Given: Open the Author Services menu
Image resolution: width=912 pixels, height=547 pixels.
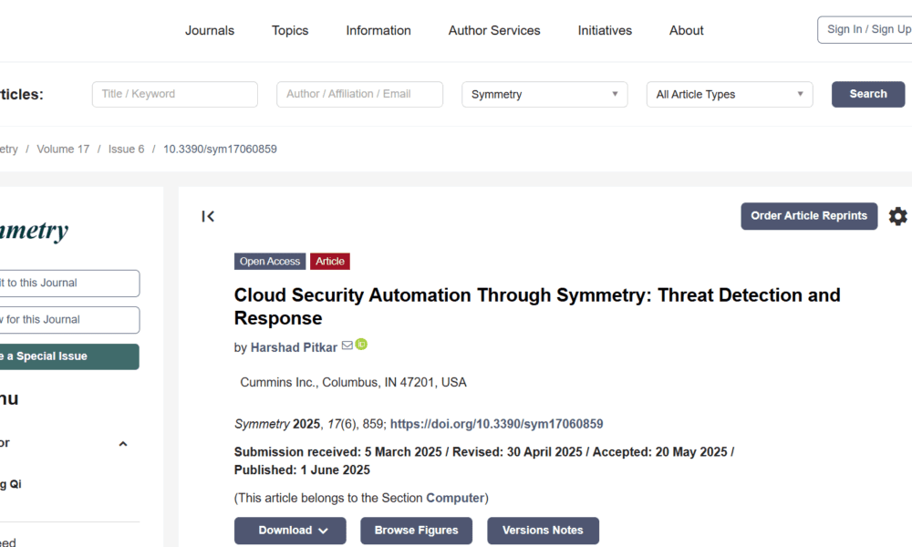Looking at the screenshot, I should pyautogui.click(x=494, y=30).
